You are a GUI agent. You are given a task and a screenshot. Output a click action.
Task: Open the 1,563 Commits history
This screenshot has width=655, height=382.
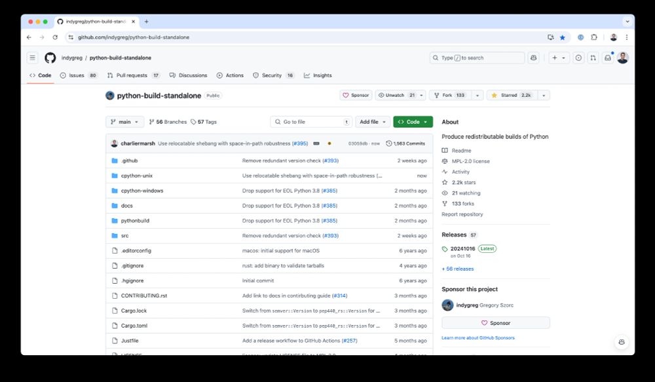(x=405, y=143)
